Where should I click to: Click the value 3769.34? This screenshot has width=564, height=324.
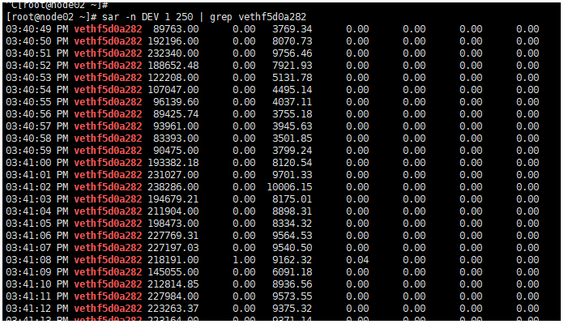292,29
